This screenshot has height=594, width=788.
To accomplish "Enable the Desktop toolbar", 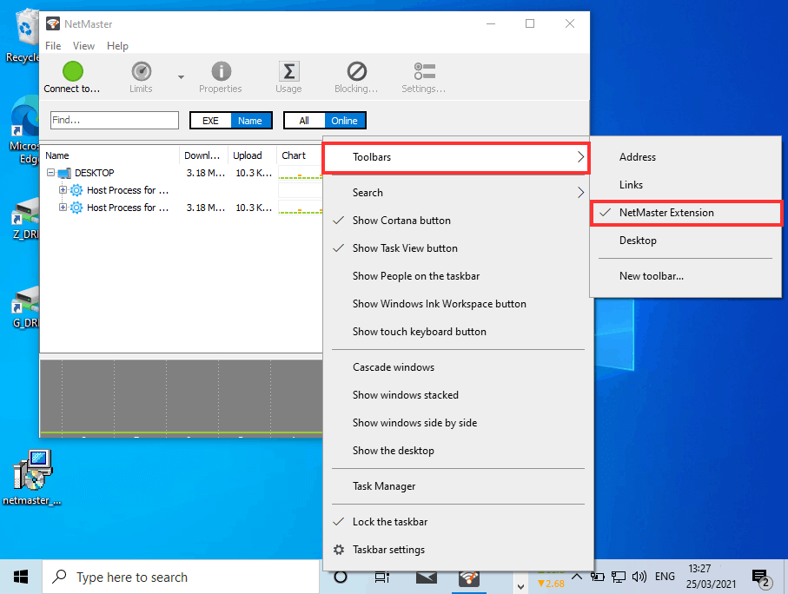I will [x=685, y=241].
